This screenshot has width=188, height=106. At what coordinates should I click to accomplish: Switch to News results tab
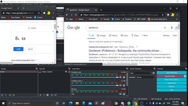[x=124, y=35]
